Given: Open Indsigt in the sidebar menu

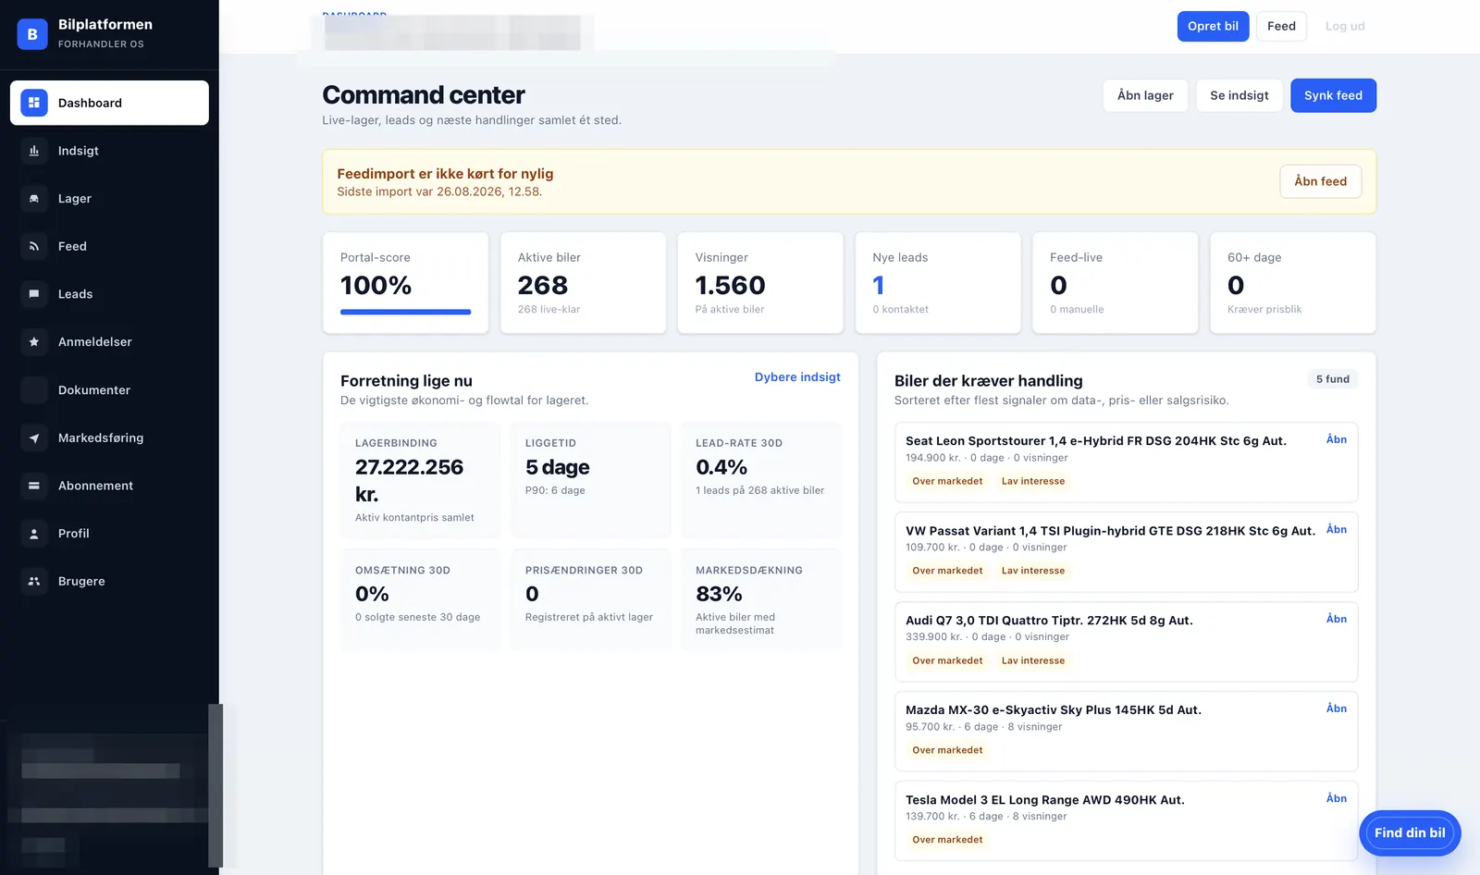Looking at the screenshot, I should click(109, 151).
